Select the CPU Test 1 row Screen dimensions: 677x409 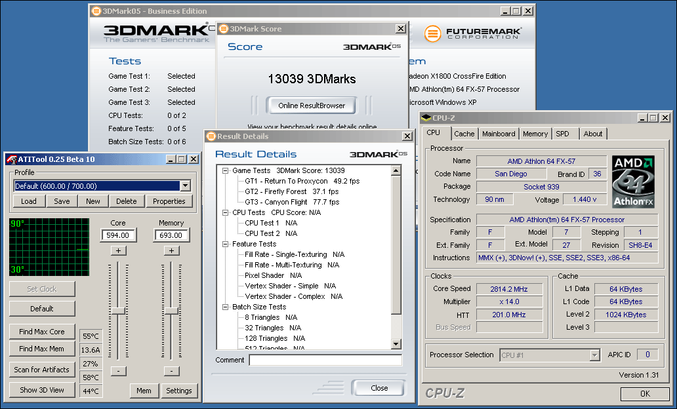(271, 223)
